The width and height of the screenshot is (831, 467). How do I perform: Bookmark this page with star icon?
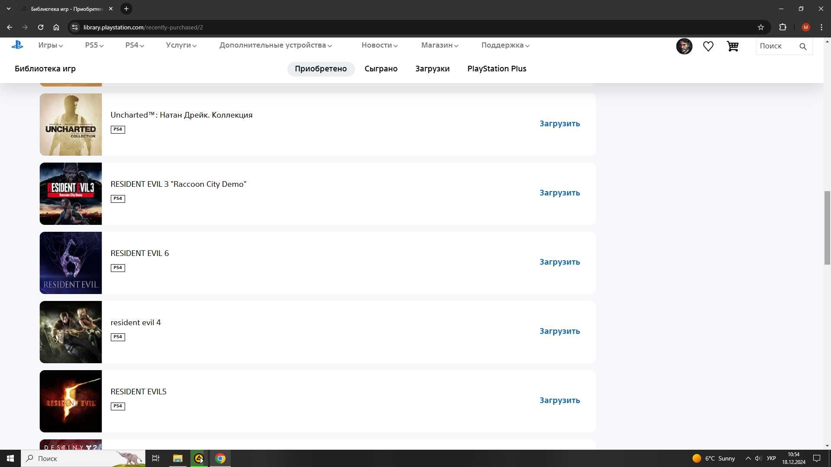pyautogui.click(x=761, y=27)
